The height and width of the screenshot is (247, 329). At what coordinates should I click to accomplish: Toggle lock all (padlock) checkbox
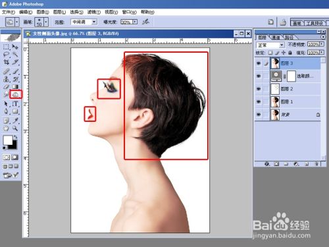290,53
